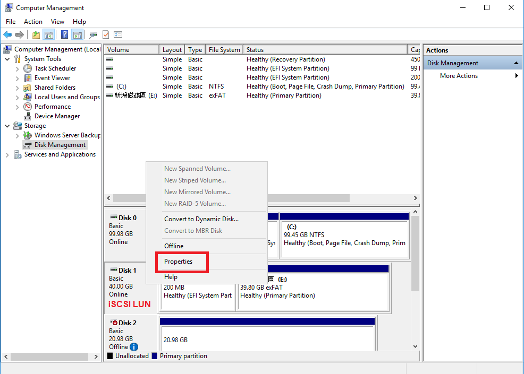Open the Action menu in menu bar
524x374 pixels.
coord(33,22)
